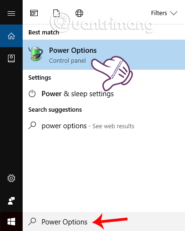The width and height of the screenshot is (185, 231).
Task: Open Power & sleep settings
Action: 104,94
